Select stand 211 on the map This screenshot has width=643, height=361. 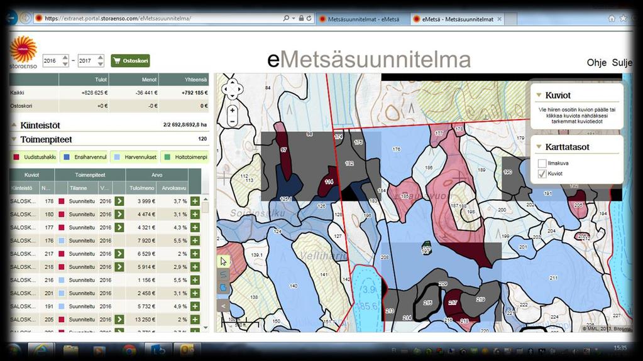pyautogui.click(x=553, y=278)
